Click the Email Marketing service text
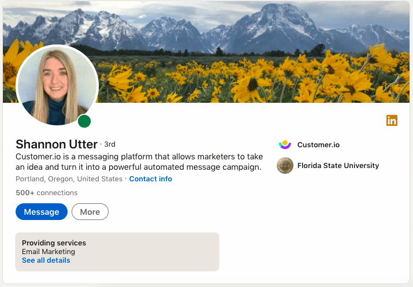The height and width of the screenshot is (287, 413). tap(49, 252)
